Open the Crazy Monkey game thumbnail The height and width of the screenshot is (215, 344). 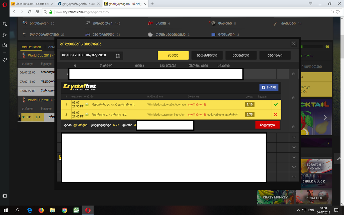coord(275,197)
